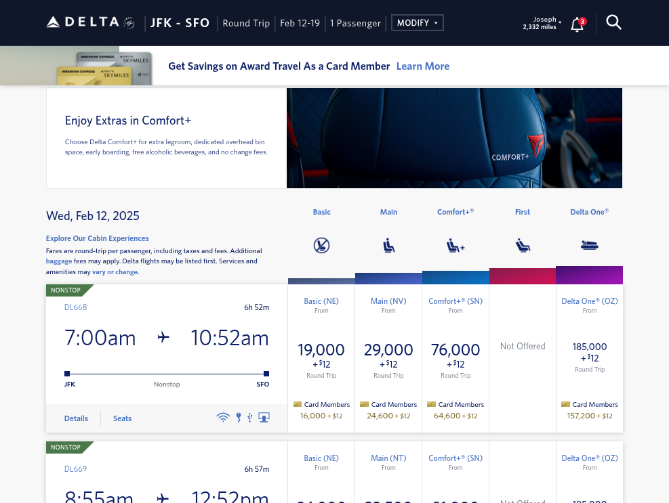Choose Delta One (OZ) 185,000 miles fare

point(589,358)
